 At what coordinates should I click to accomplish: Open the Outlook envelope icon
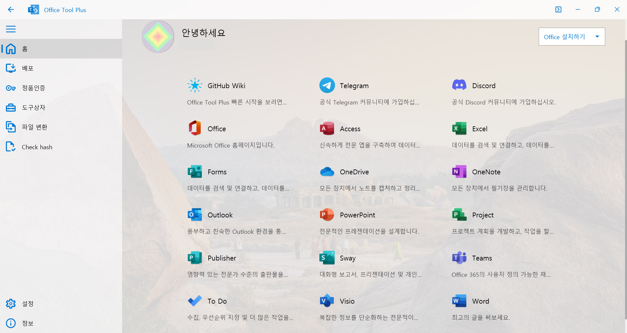point(195,214)
